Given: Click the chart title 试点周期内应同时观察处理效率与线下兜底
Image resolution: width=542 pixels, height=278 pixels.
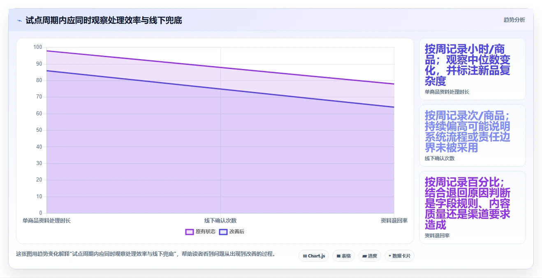Looking at the screenshot, I should coord(104,20).
